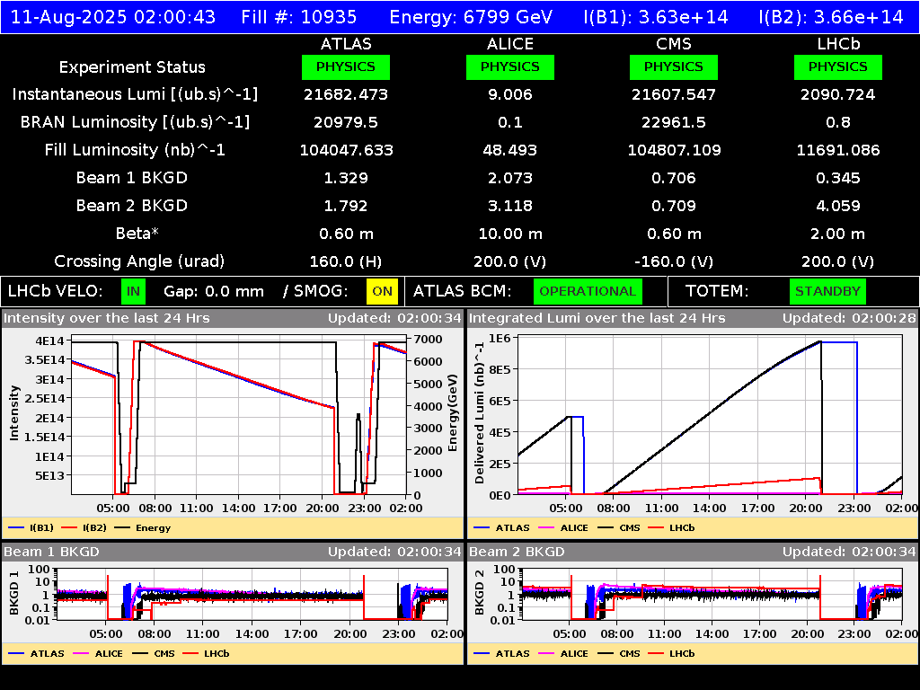920x690 pixels.
Task: Click ALICE Beam 2 BKGD value 3.118
Action: pos(510,206)
